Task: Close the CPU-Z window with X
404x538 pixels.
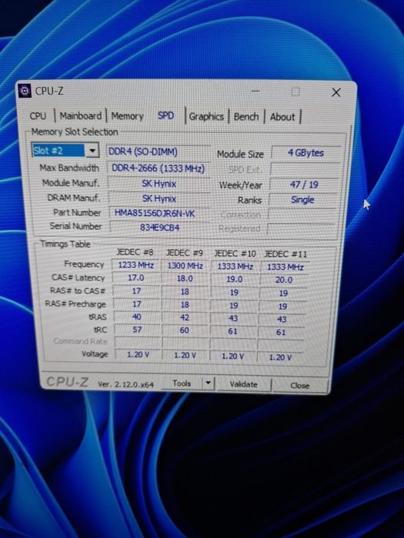Action: coord(336,92)
